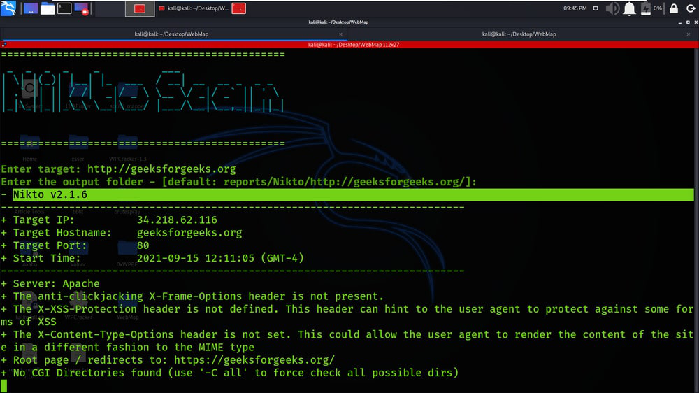The width and height of the screenshot is (699, 393).
Task: Open the screen recorder panel launcher
Action: coord(82,8)
